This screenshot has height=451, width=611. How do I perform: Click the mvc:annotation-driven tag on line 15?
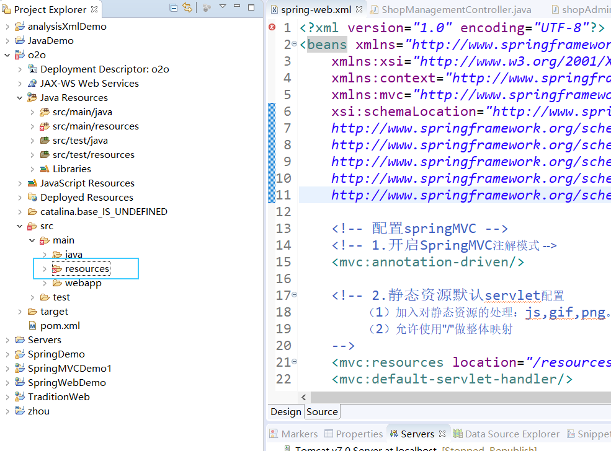tap(427, 262)
